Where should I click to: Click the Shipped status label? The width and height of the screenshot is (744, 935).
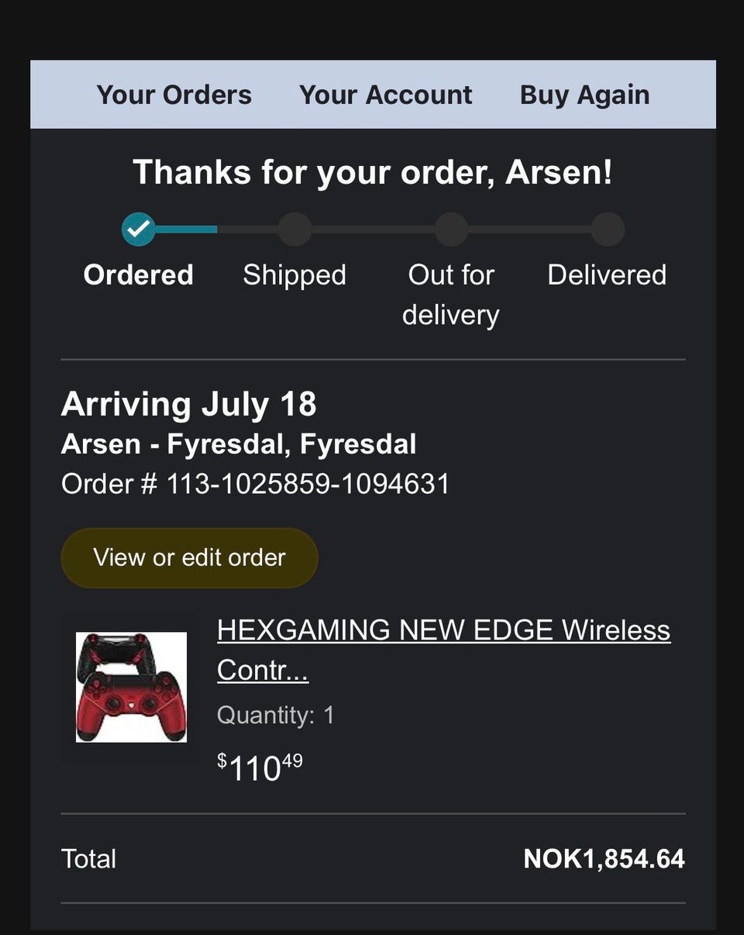click(x=294, y=275)
